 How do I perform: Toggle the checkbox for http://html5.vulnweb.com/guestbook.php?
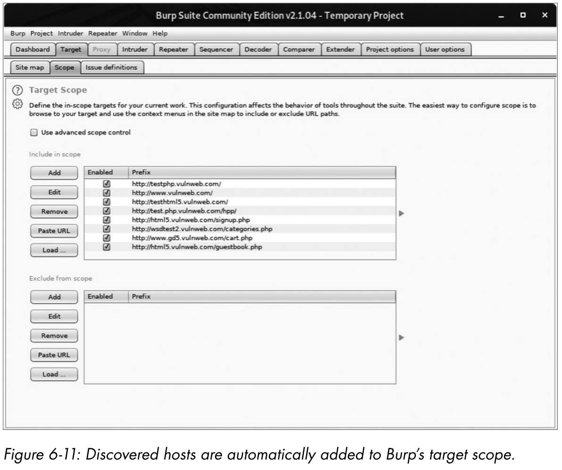106,247
